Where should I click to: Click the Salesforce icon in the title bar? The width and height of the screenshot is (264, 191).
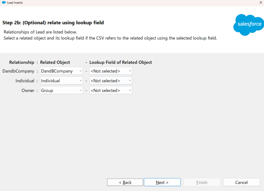pyautogui.click(x=4, y=3)
